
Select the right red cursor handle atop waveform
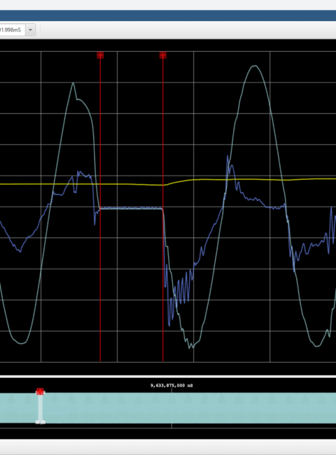(x=163, y=55)
